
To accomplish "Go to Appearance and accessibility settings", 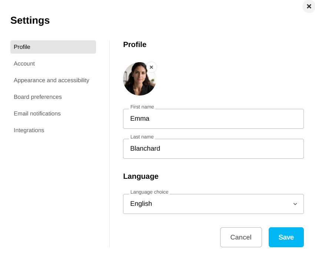I will click(52, 80).
